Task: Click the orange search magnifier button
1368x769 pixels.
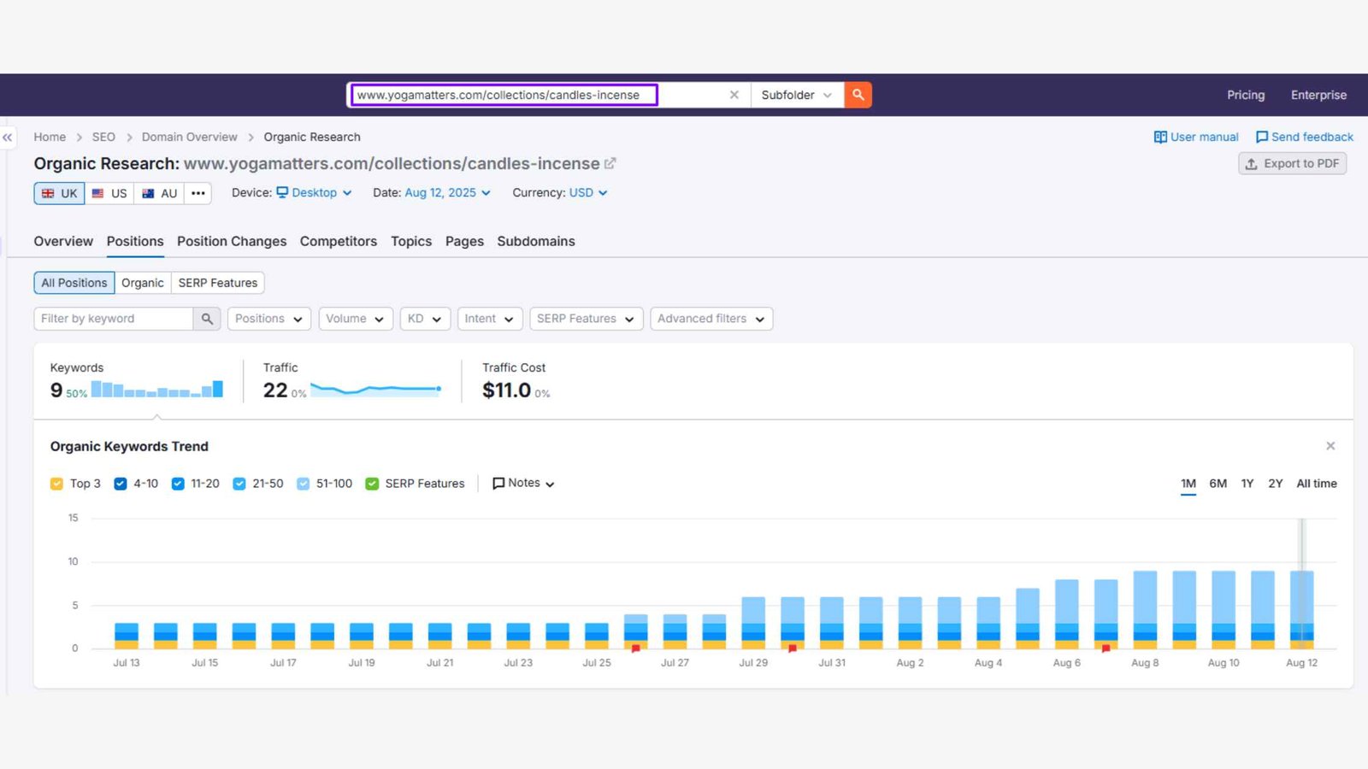Action: pos(858,95)
